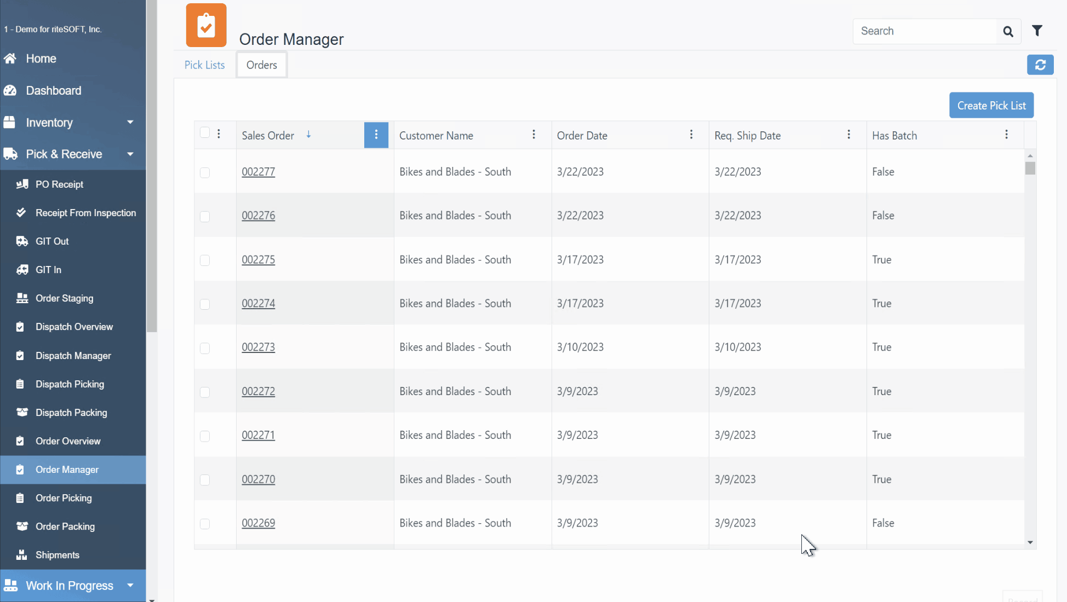This screenshot has width=1067, height=602.
Task: Click the table vertical scrollbar thumb
Action: (1030, 169)
